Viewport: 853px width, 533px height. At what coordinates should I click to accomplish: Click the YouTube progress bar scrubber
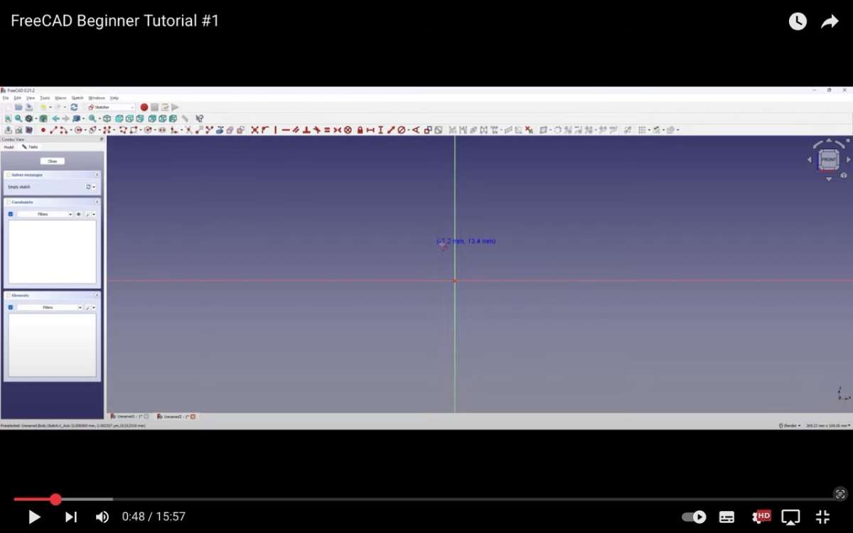(55, 500)
